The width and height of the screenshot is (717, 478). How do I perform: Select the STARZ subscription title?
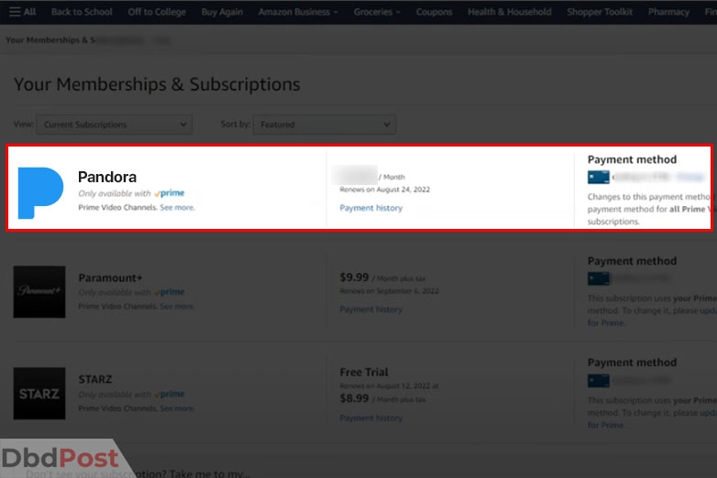coord(95,379)
